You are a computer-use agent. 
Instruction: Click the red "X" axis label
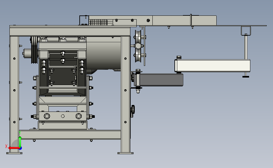pos(6,146)
